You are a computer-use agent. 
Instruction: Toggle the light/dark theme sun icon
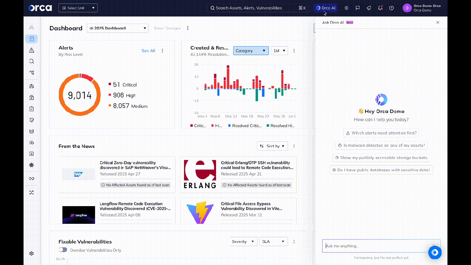coord(346,8)
